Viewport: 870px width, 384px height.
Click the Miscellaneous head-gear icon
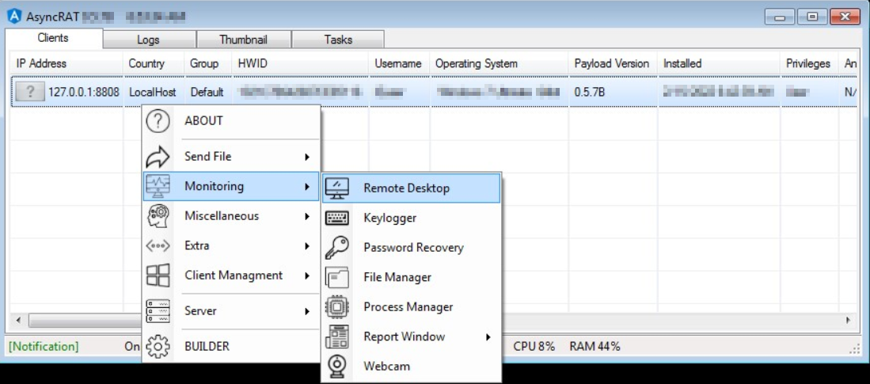coord(159,216)
